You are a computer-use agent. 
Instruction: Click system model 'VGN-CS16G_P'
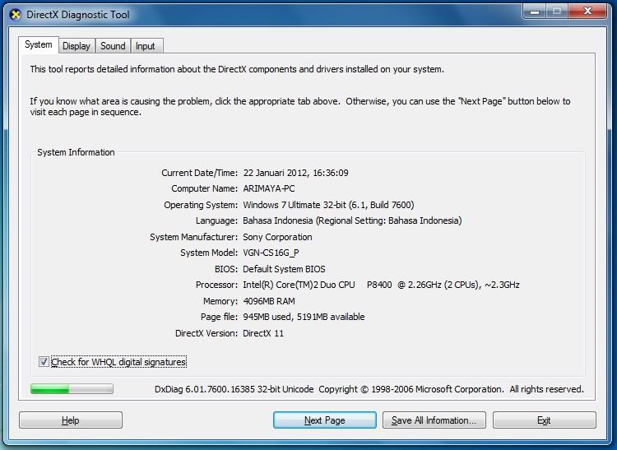(x=271, y=253)
